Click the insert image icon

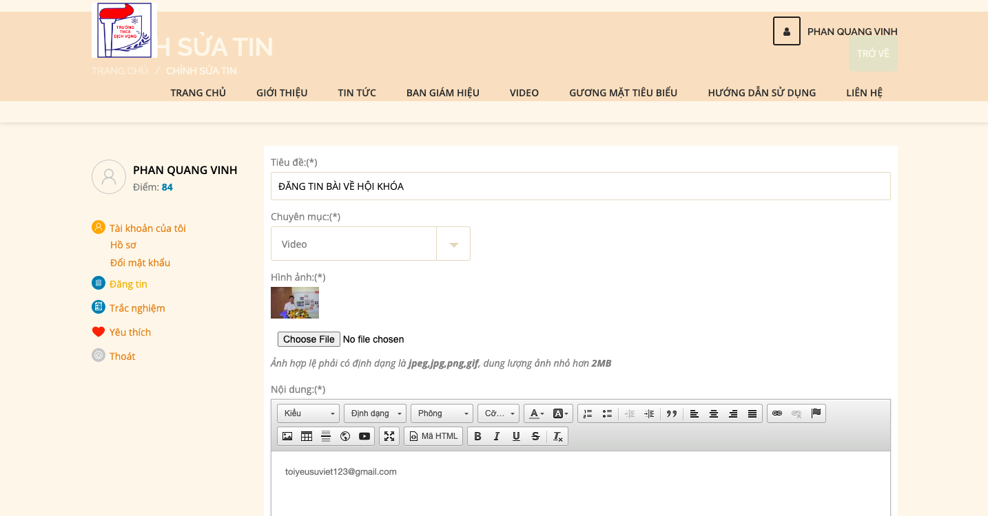click(x=287, y=436)
